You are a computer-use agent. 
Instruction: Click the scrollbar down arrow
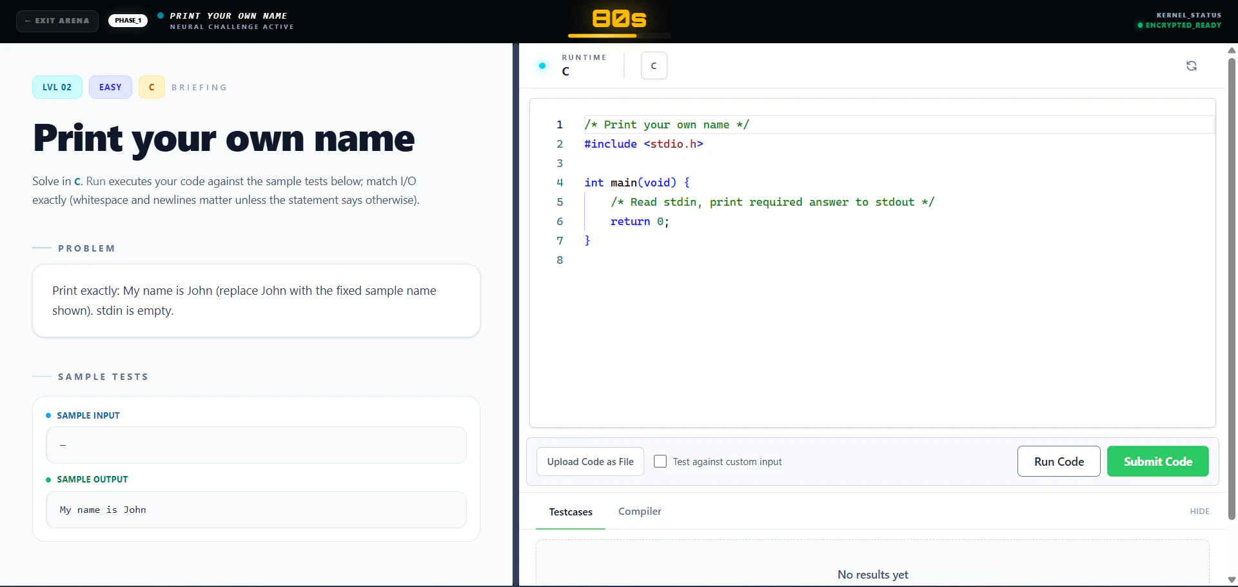point(1232,579)
